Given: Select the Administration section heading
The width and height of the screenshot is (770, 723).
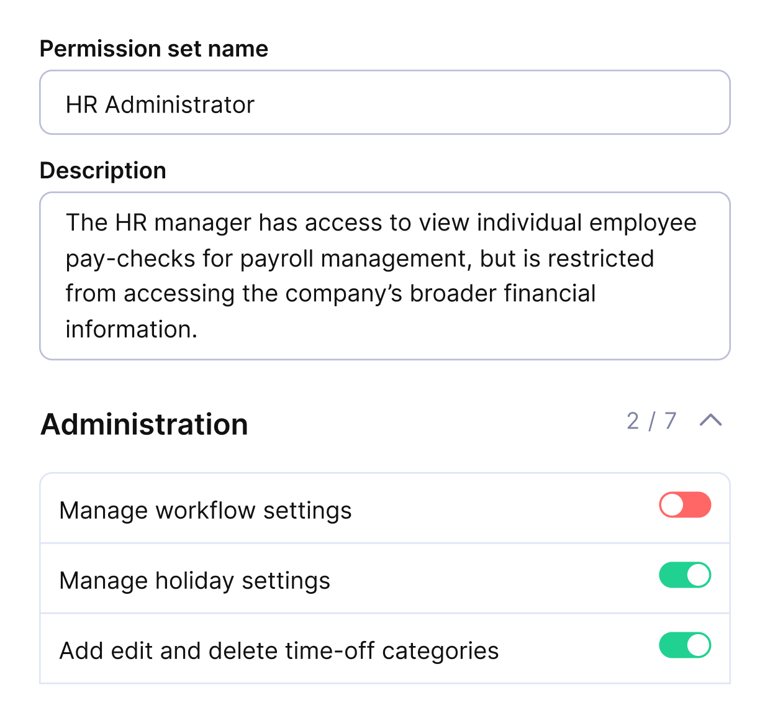Looking at the screenshot, I should pyautogui.click(x=143, y=424).
